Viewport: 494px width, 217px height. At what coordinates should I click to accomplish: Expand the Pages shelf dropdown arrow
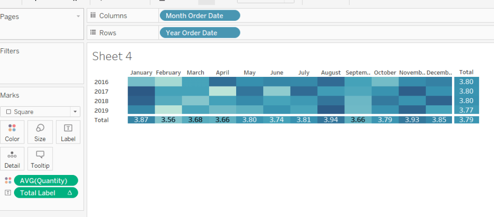tap(78, 16)
